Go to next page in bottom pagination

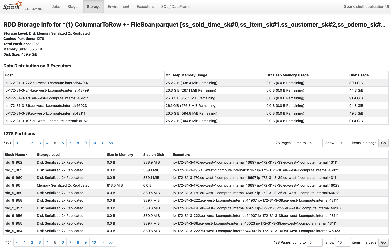pos(102,242)
